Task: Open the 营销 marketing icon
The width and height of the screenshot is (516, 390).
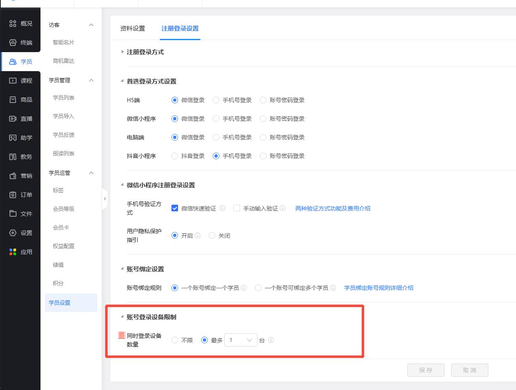Action: (x=13, y=176)
